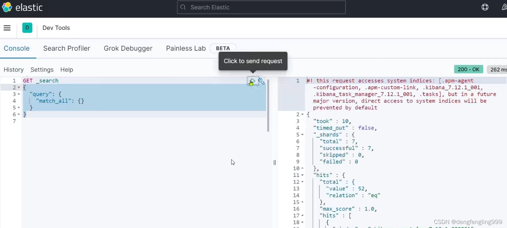Open console Settings
This screenshot has height=228, width=507.
pyautogui.click(x=42, y=70)
